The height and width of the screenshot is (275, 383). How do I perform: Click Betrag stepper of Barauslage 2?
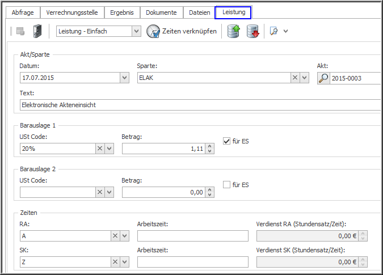coord(209,192)
